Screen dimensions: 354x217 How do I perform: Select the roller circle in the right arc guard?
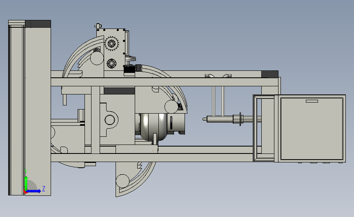click(171, 107)
